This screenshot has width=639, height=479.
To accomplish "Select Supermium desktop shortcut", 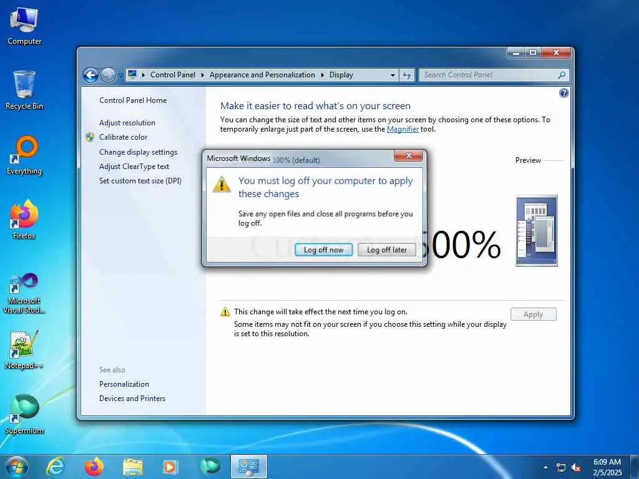I will (24, 415).
